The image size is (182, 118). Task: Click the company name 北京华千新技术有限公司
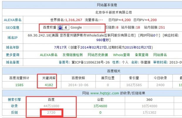coord(114,12)
